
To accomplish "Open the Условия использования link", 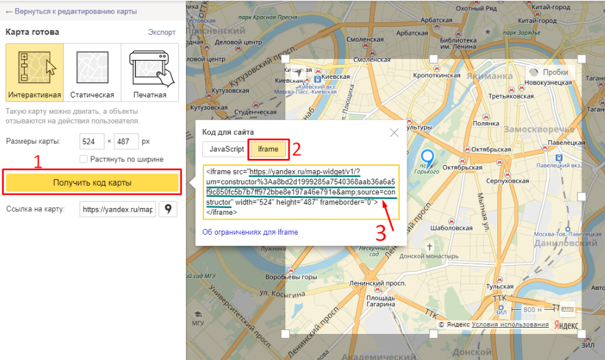I will point(510,325).
